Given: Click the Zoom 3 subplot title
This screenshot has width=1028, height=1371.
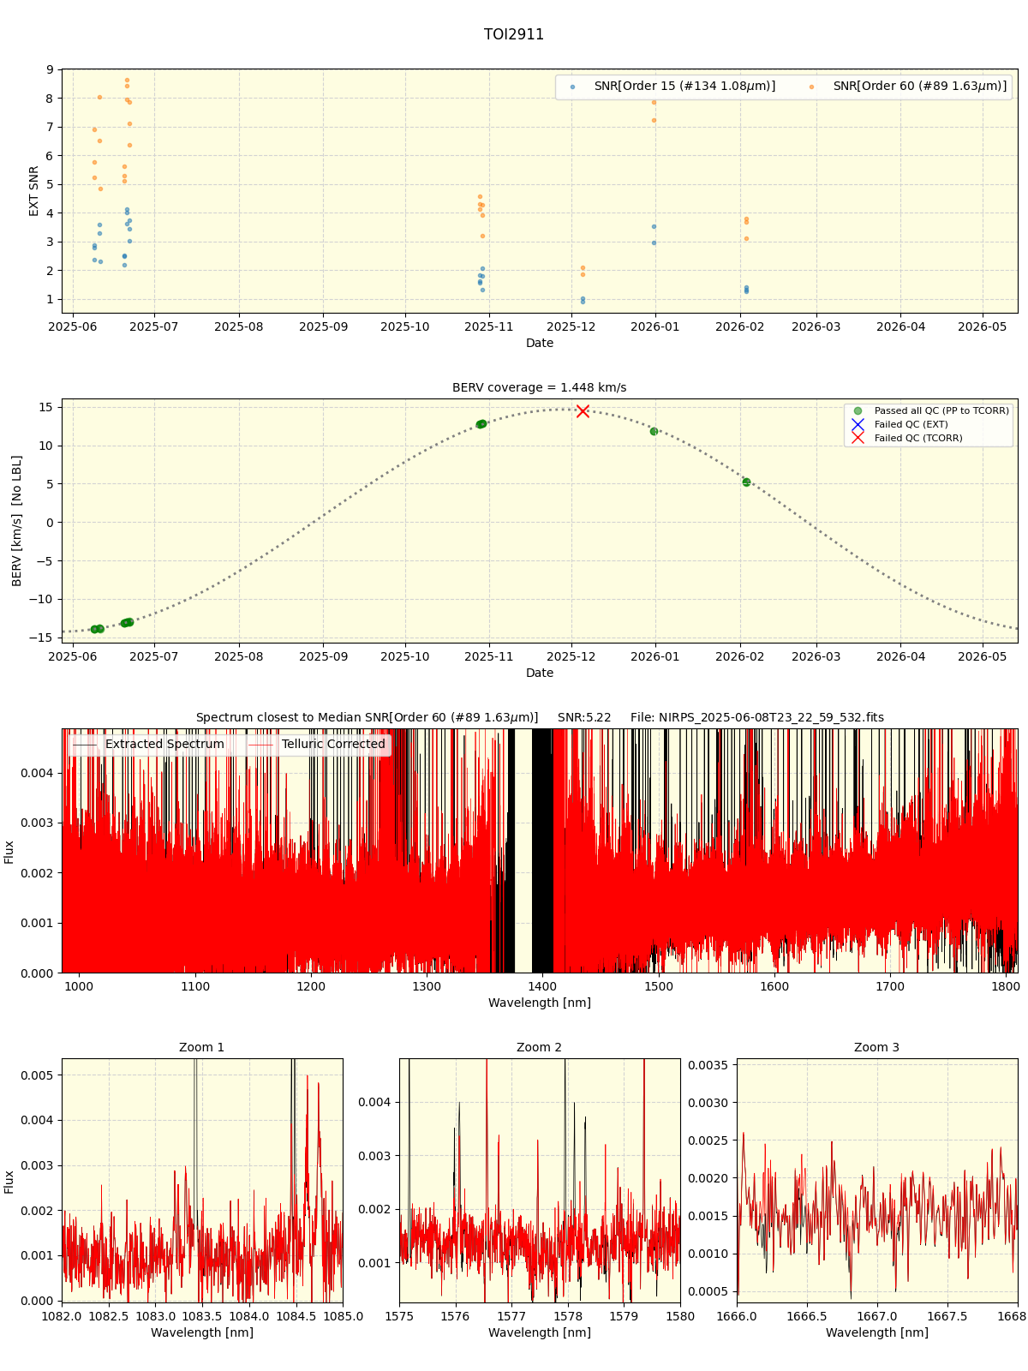Looking at the screenshot, I should click(877, 1047).
